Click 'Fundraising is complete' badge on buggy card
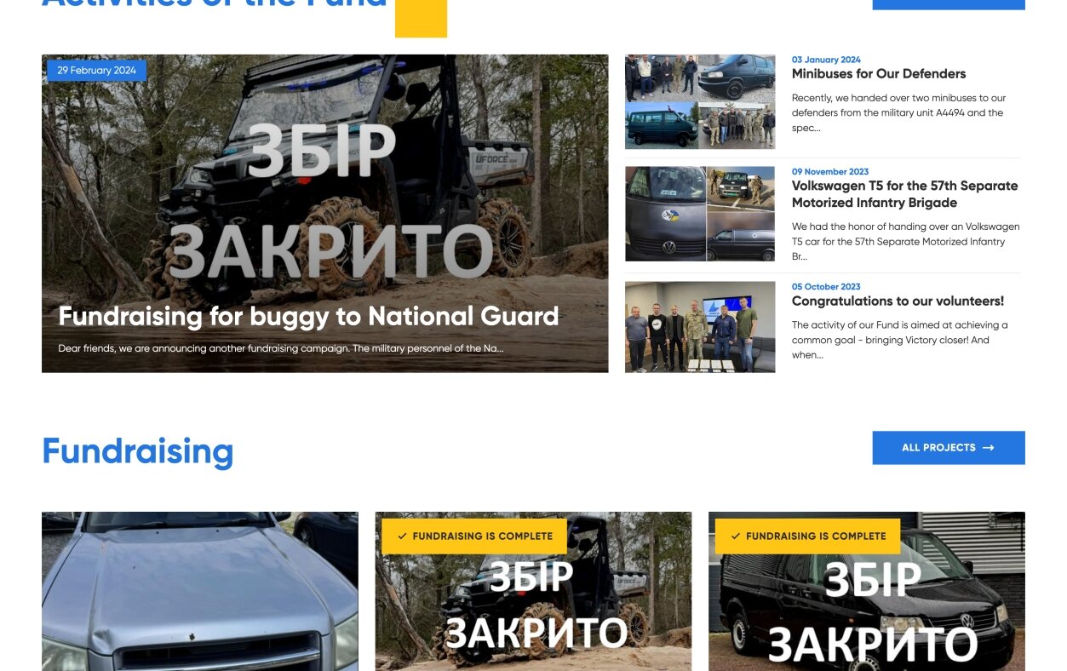This screenshot has height=671, width=1067. coord(474,536)
